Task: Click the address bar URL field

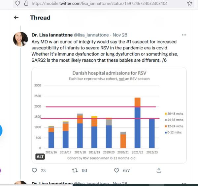Action: coord(100,3)
